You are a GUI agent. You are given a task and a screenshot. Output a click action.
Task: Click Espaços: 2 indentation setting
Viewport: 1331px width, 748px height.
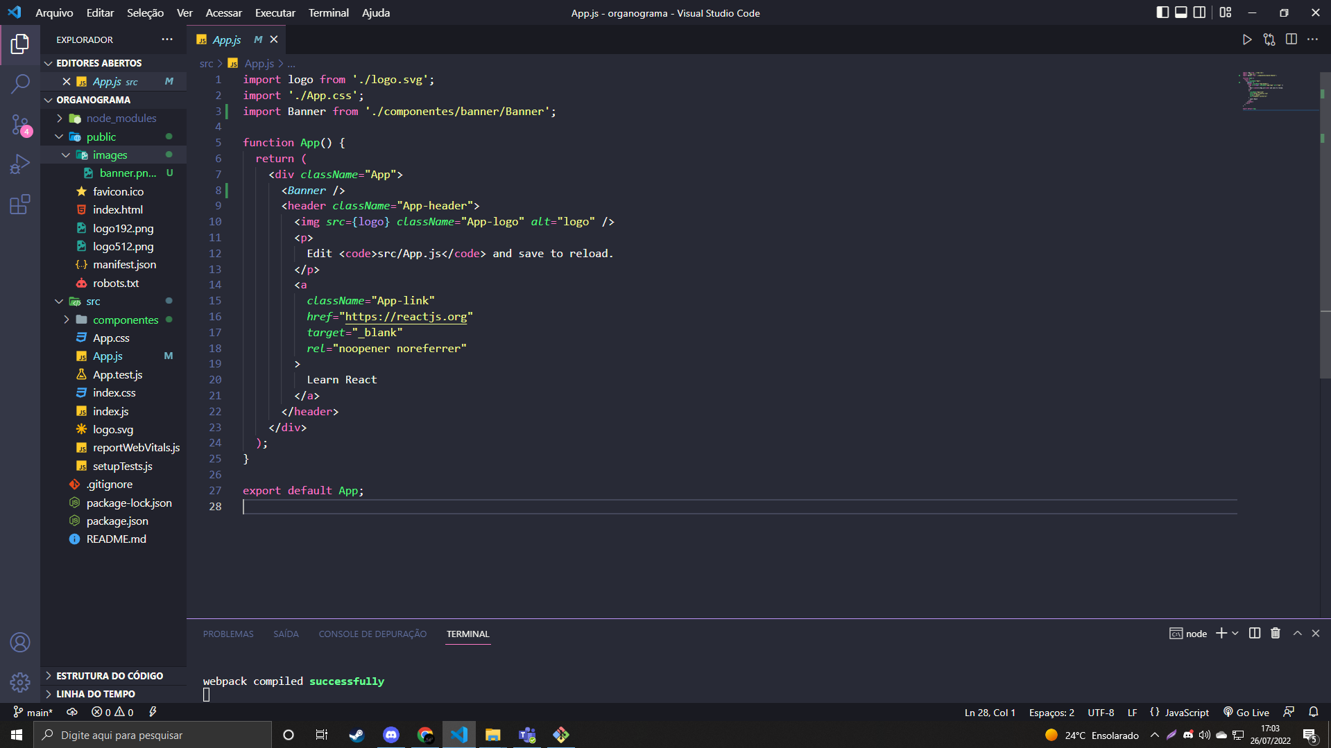click(1051, 712)
